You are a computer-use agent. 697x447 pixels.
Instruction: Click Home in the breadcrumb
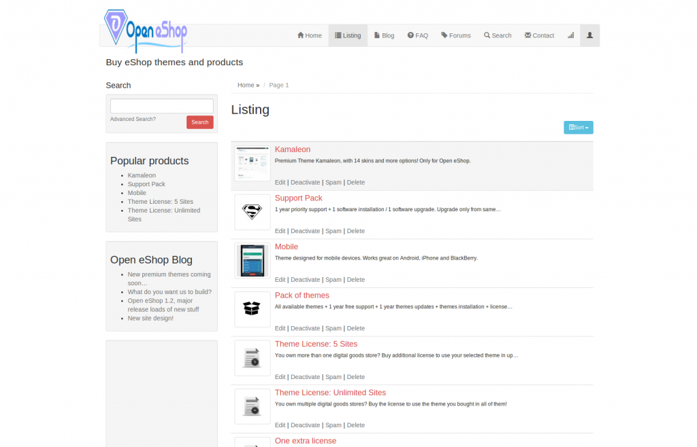[x=246, y=85]
